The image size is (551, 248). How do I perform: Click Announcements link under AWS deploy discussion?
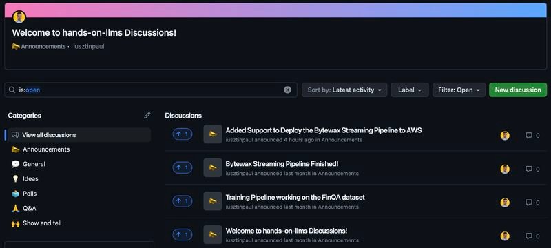coord(342,140)
